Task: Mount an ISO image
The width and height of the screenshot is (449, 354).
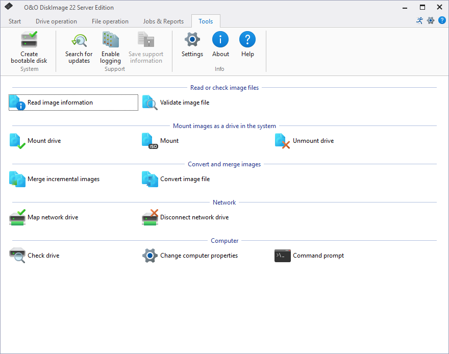Action: pyautogui.click(x=169, y=141)
